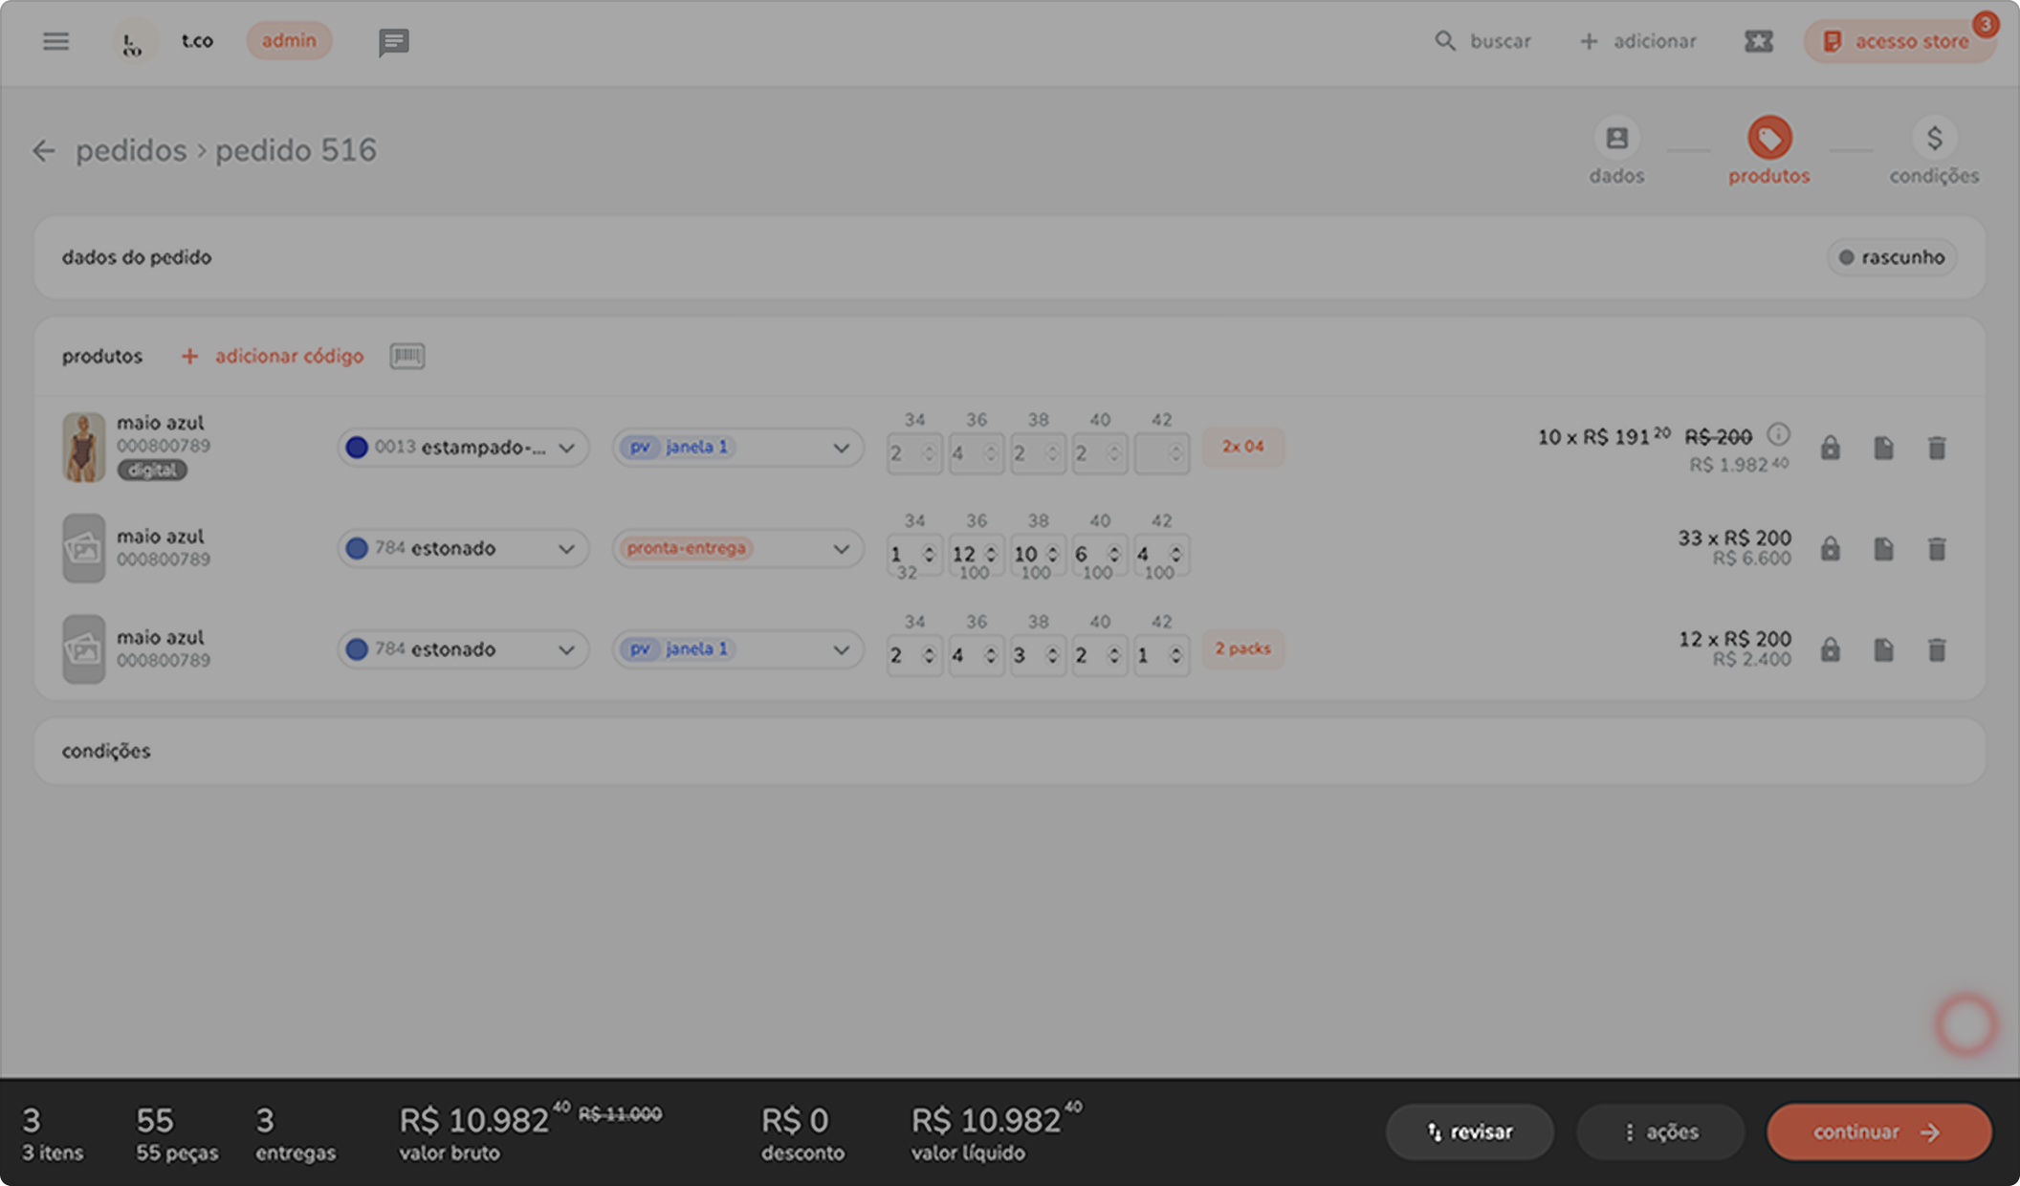Open the hamburger menu

(x=55, y=41)
